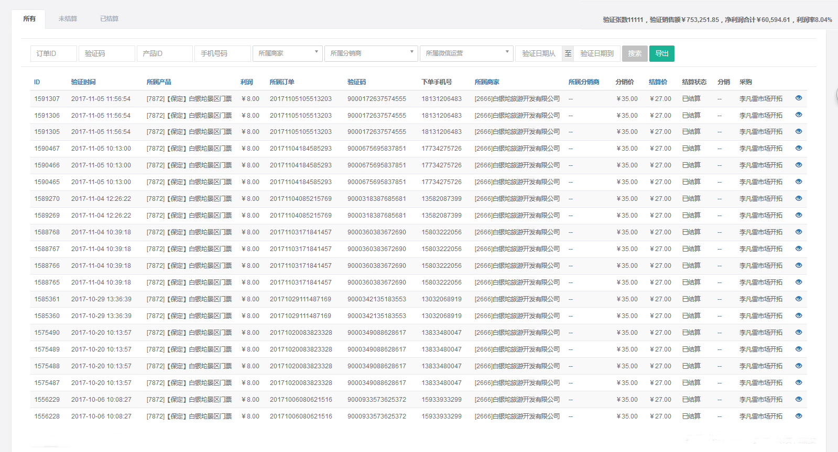The image size is (838, 452).
Task: Click ID cell 1591307
Action: [47, 99]
